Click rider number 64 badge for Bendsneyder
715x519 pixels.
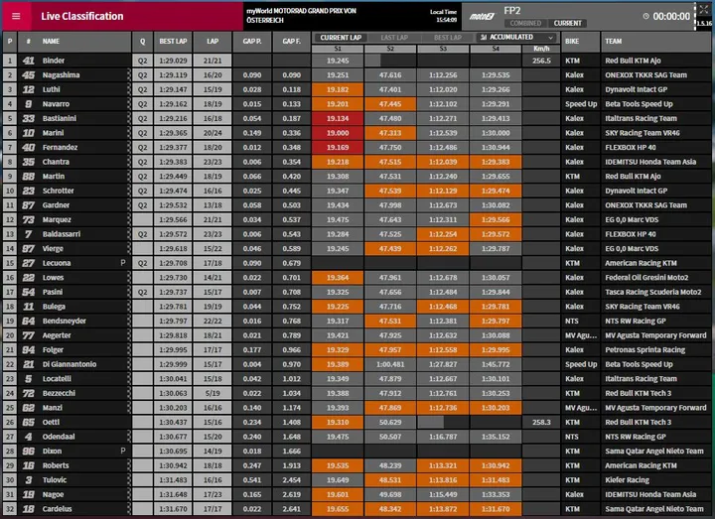tap(28, 321)
